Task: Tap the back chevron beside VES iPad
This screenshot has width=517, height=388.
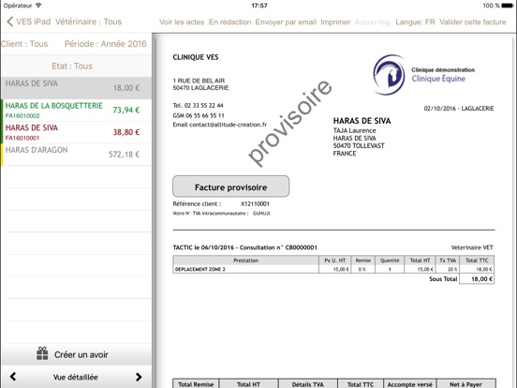Action: coord(10,22)
